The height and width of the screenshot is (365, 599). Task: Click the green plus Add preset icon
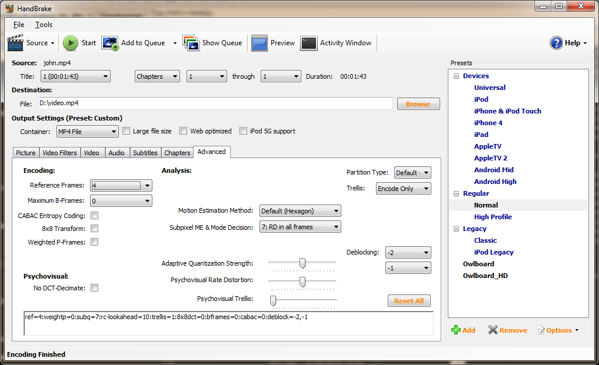point(456,330)
